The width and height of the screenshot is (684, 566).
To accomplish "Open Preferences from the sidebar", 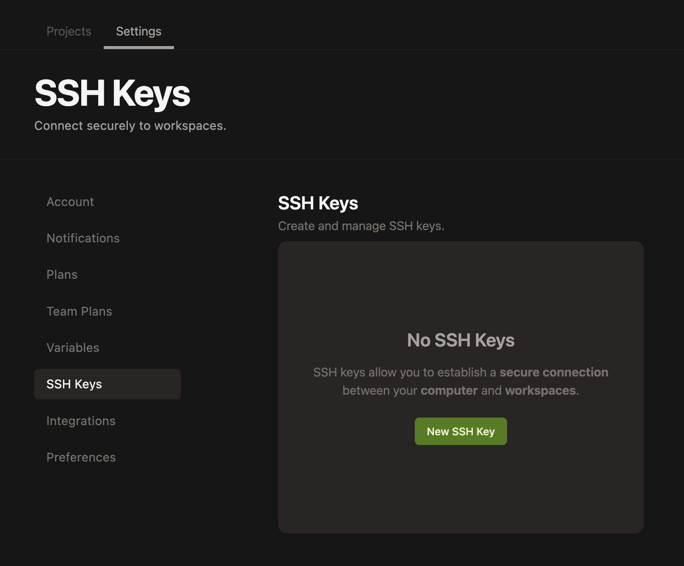I will 81,457.
